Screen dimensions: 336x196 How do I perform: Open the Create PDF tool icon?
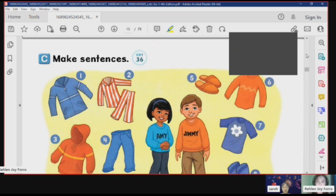(322, 84)
